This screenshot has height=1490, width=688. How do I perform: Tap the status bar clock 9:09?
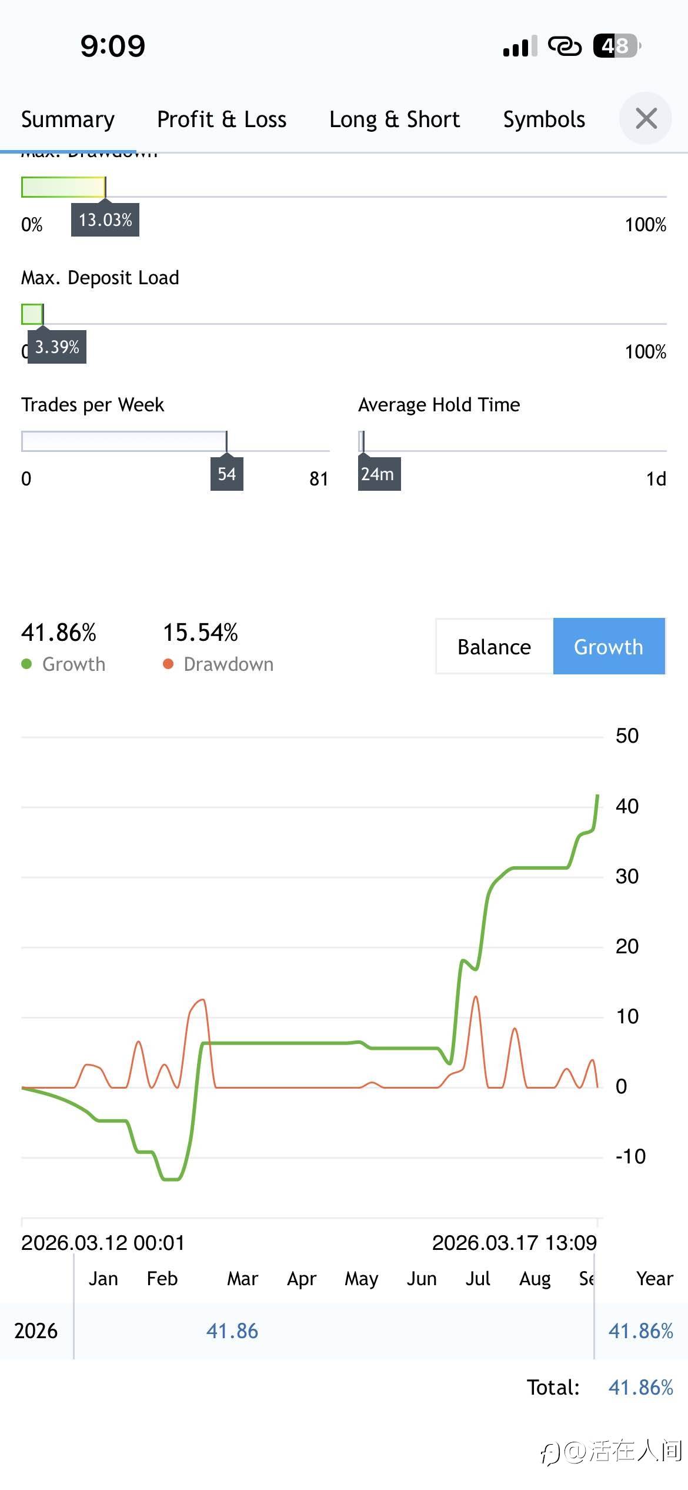[113, 46]
